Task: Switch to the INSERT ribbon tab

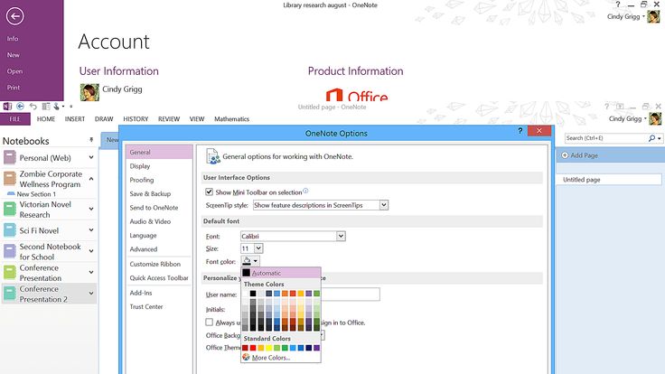Action: [x=75, y=119]
